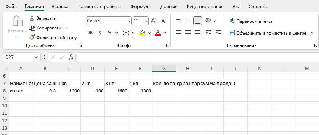Click Merge and Center (Объединить и поместить в центре)
319x135 pixels.
click(268, 33)
